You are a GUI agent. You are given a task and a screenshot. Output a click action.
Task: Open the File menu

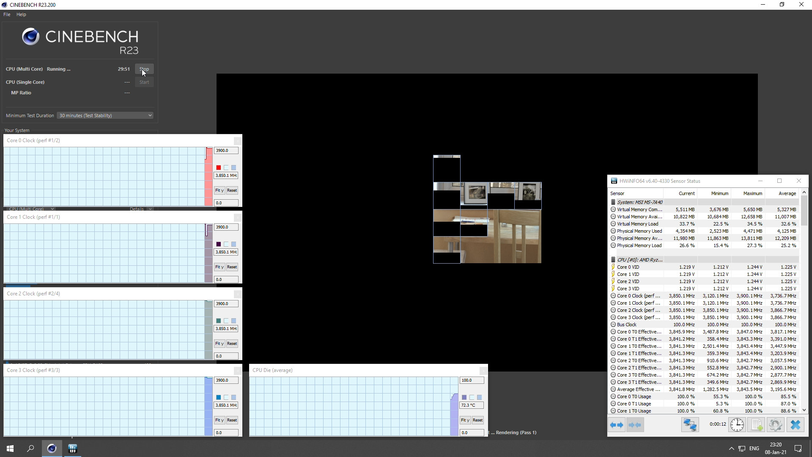tap(7, 14)
